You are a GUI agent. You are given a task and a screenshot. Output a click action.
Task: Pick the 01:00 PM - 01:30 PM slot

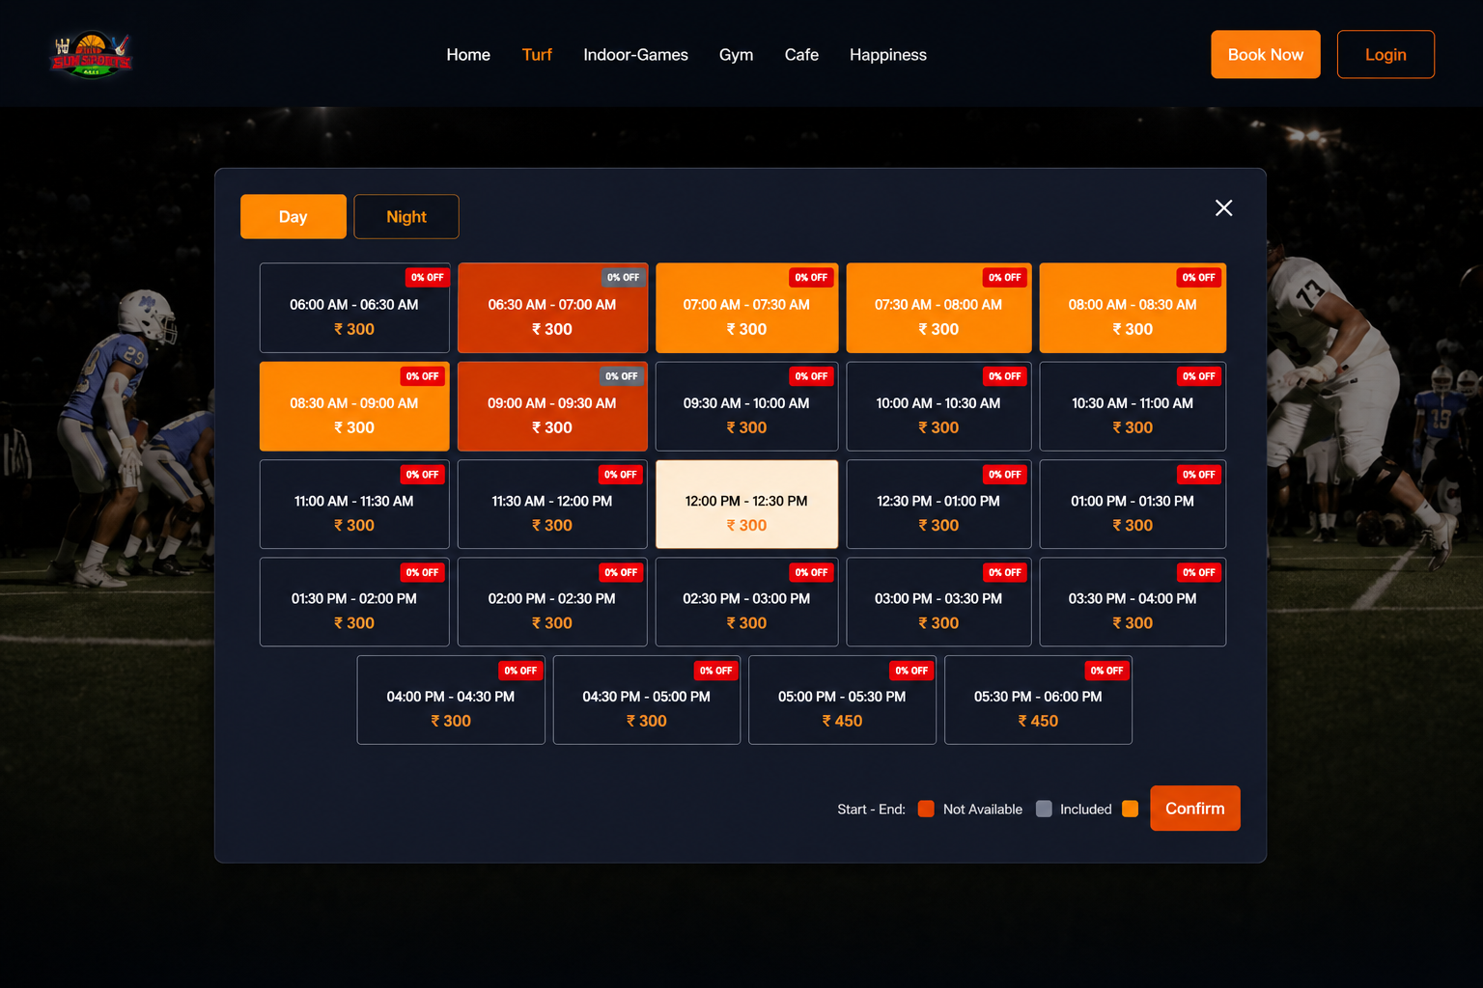pyautogui.click(x=1133, y=505)
